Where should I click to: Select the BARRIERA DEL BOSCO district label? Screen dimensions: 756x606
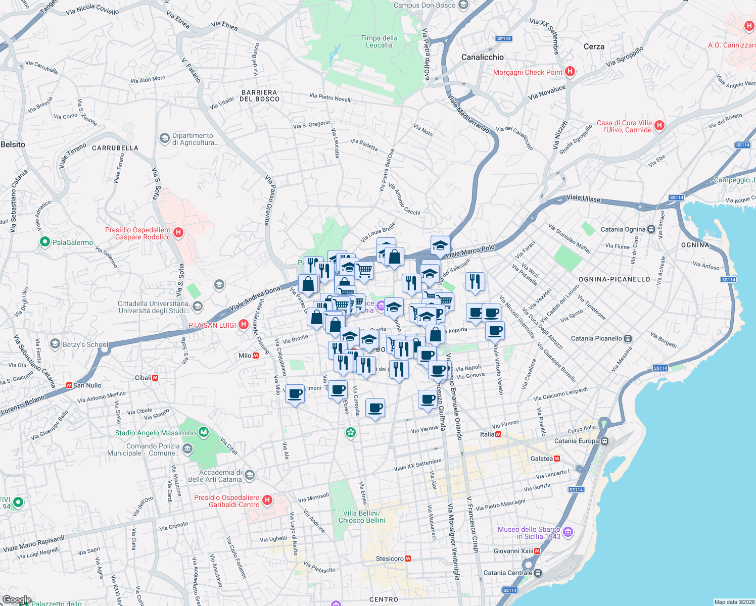pos(260,95)
